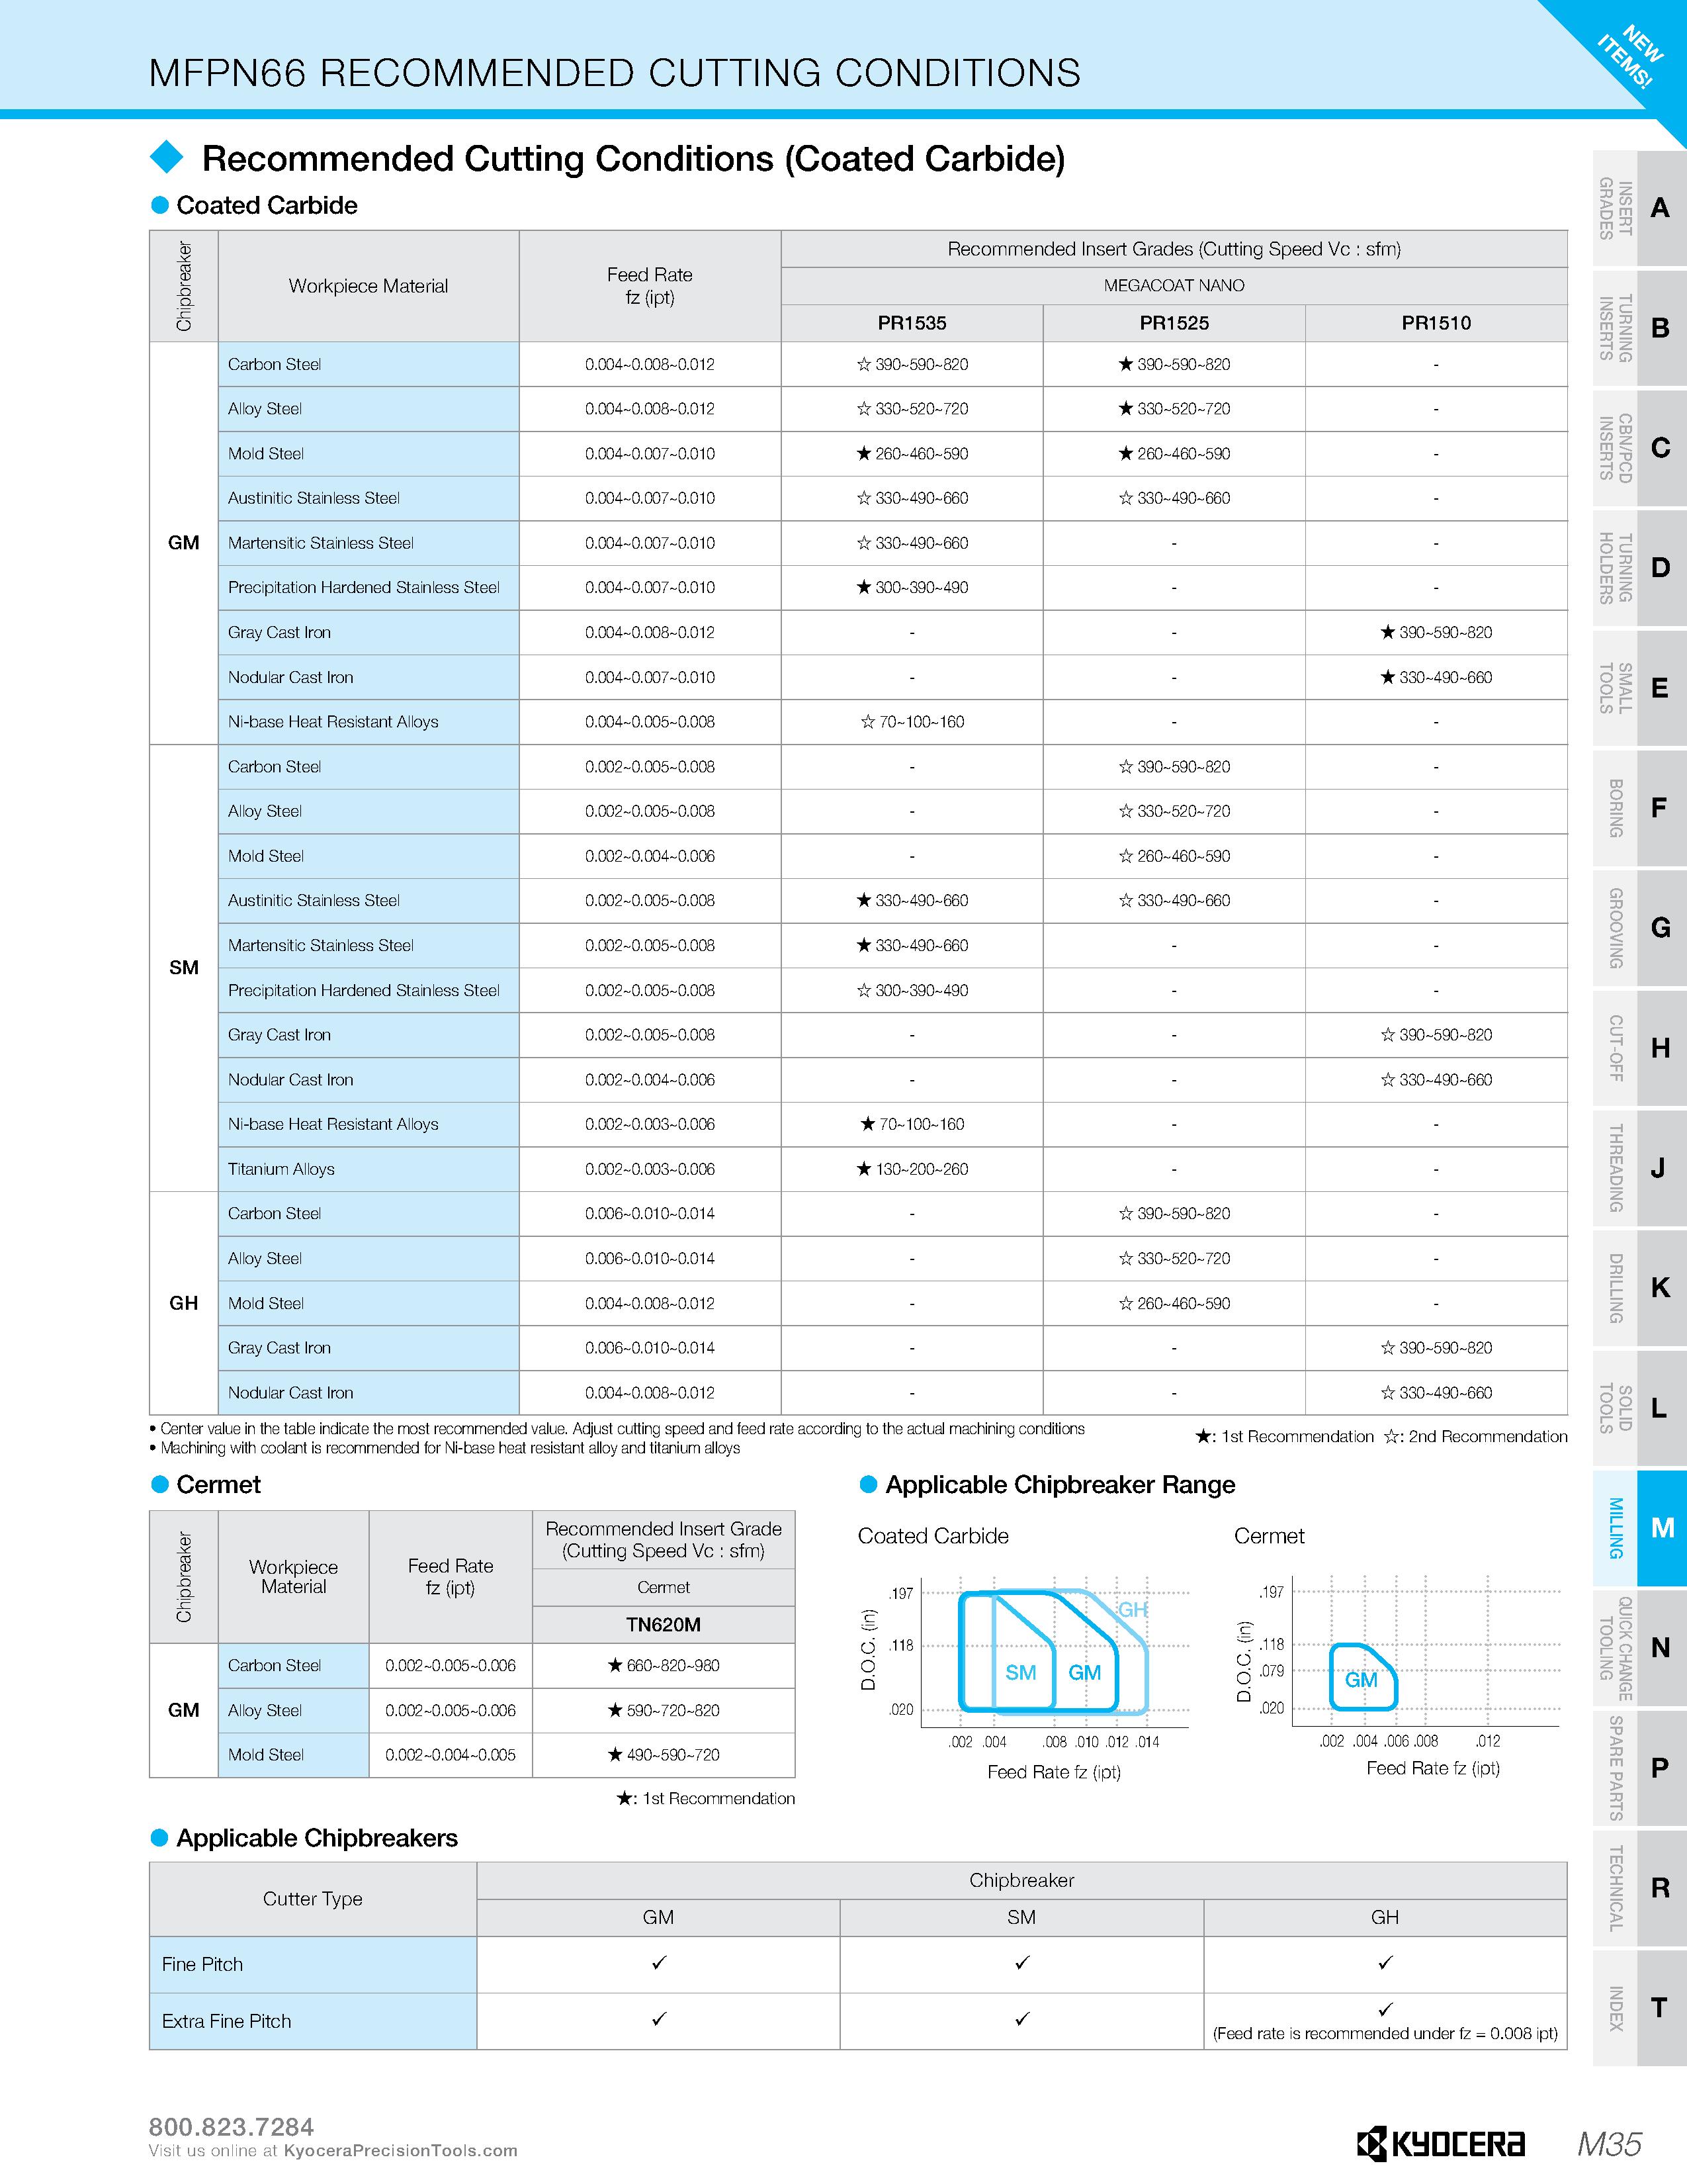1687x2184 pixels.
Task: Select the Cut-Off tab H
Action: click(x=1639, y=1048)
